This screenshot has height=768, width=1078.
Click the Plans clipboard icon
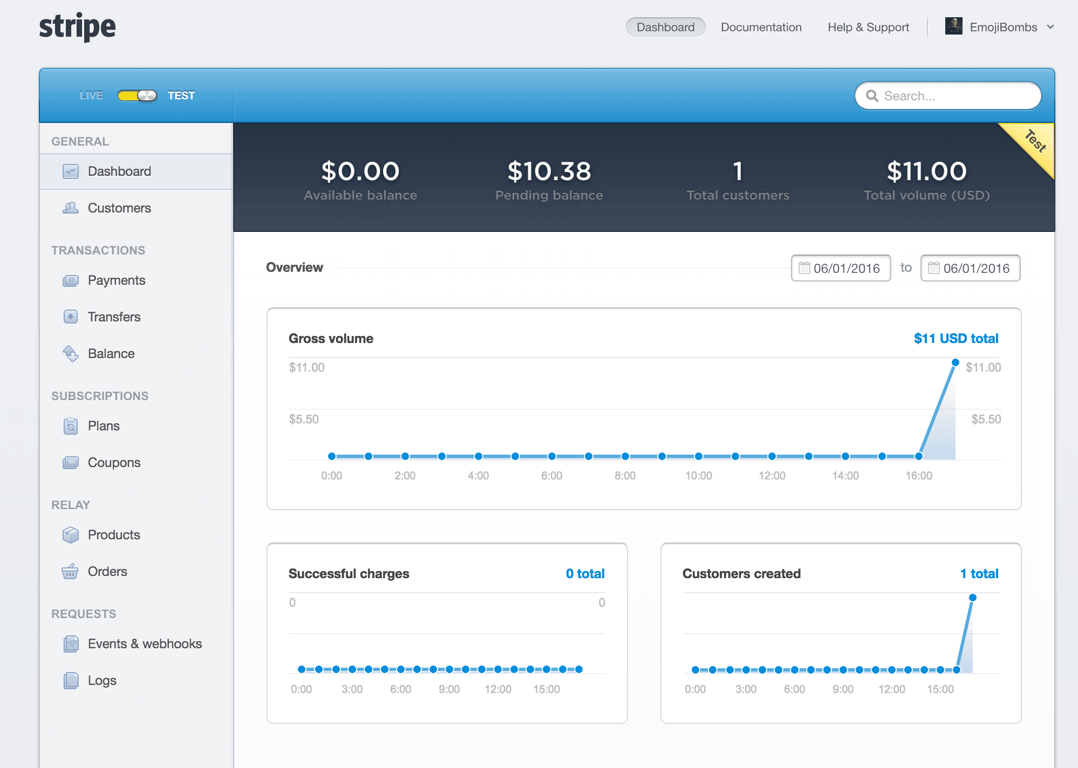(x=71, y=426)
